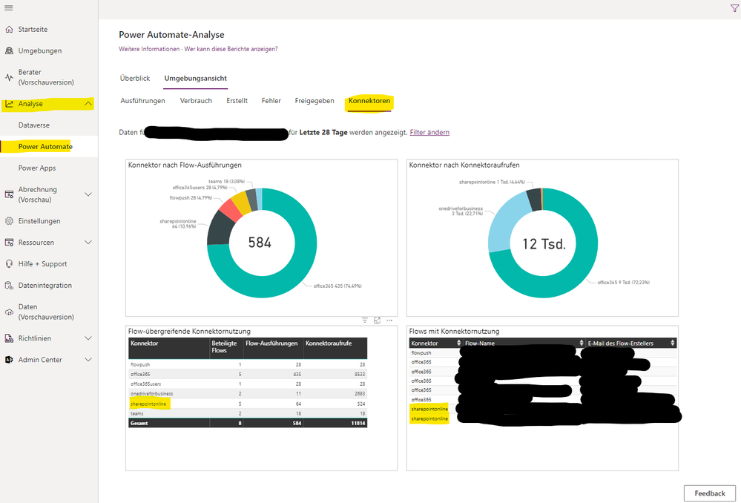Viewport: 741px width, 503px height.
Task: Open the Verbrauch sub-tab
Action: (196, 101)
